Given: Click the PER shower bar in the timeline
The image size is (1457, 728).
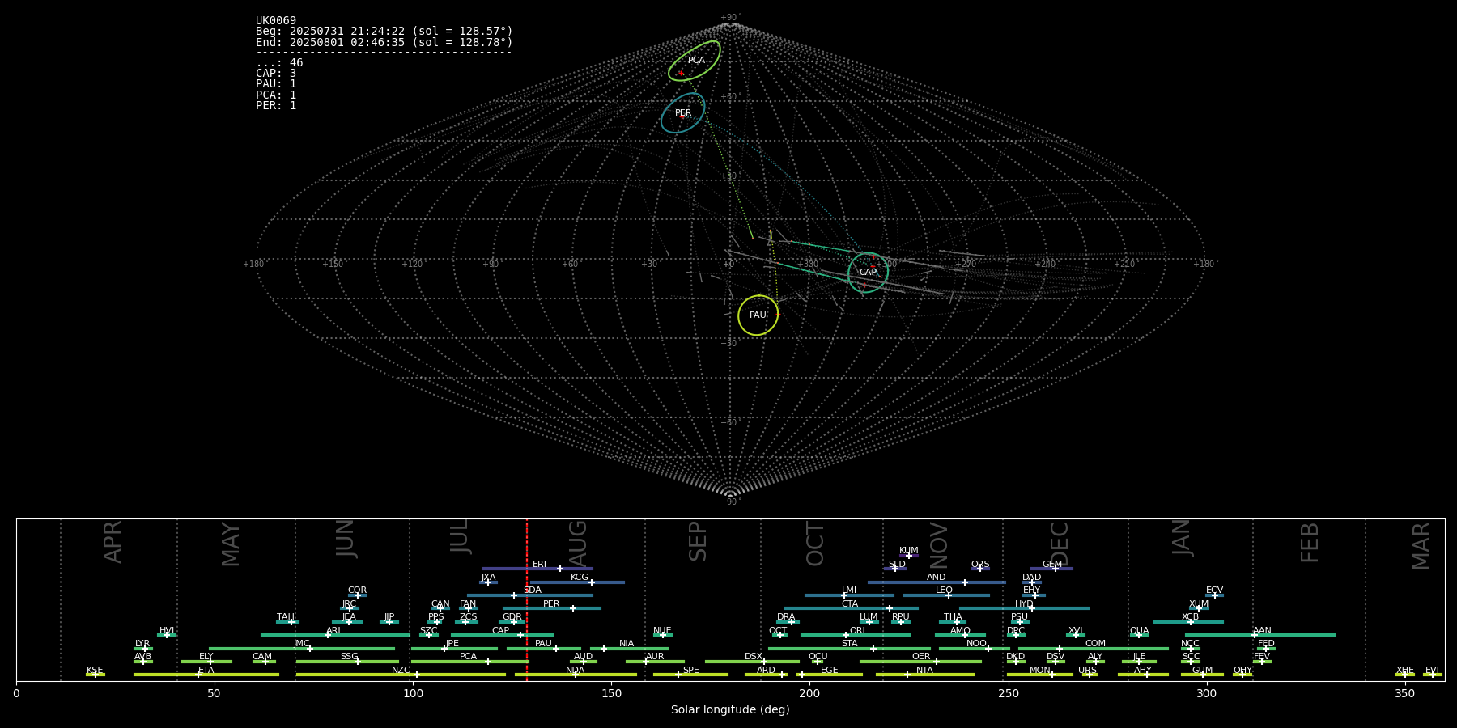Looking at the screenshot, I should [x=552, y=608].
